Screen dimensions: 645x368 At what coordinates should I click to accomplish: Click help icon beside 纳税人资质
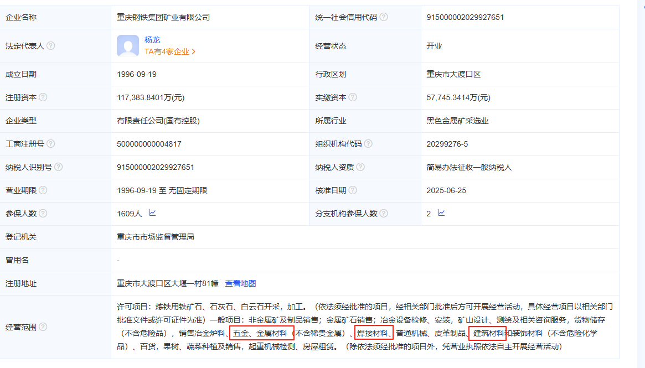pos(360,167)
